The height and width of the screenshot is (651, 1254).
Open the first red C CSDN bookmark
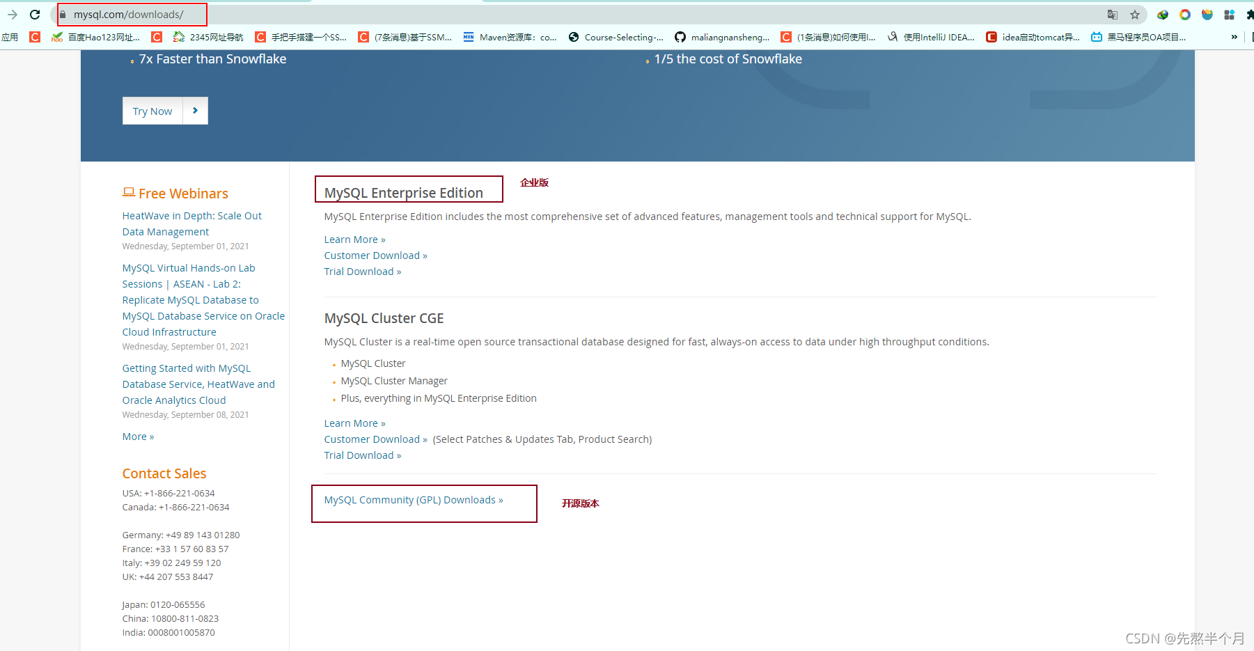coord(35,37)
